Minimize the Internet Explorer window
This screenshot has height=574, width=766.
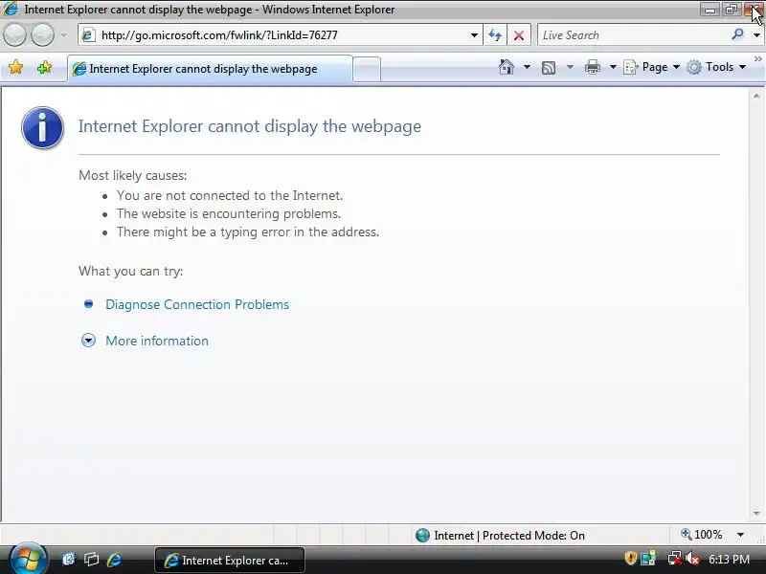click(x=710, y=10)
